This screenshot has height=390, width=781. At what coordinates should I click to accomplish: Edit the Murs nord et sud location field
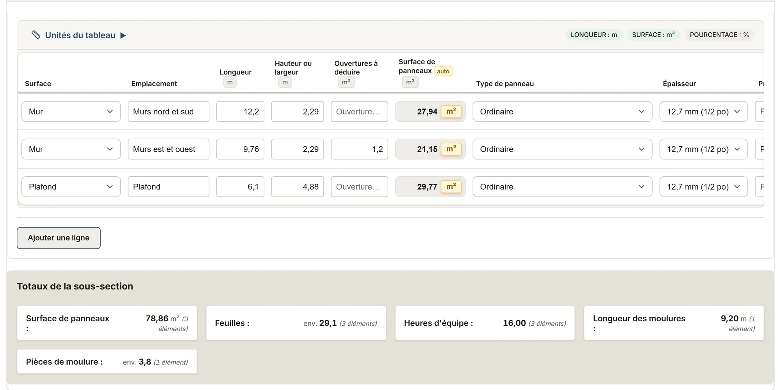point(169,112)
